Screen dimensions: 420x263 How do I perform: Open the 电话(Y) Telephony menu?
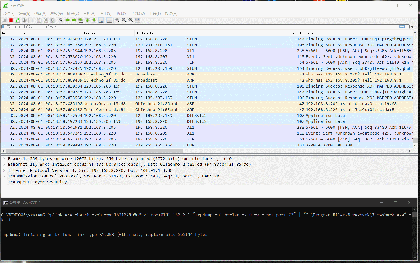[121, 13]
